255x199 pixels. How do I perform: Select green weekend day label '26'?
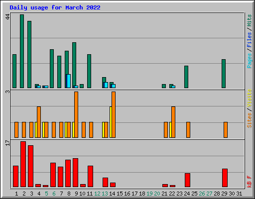click(202, 194)
